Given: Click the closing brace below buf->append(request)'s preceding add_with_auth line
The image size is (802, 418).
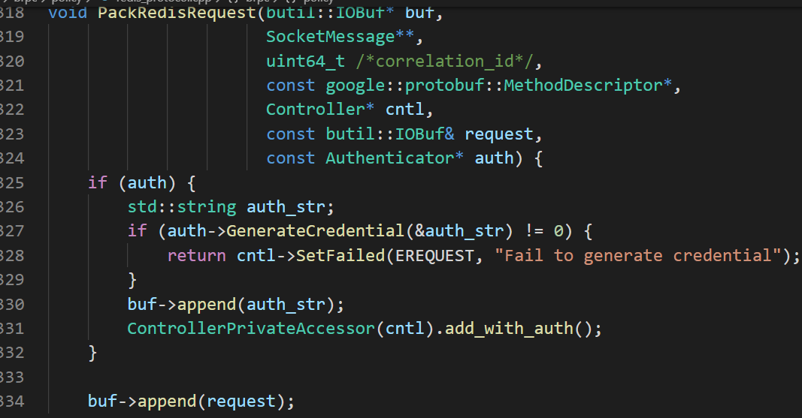Looking at the screenshot, I should click(92, 353).
